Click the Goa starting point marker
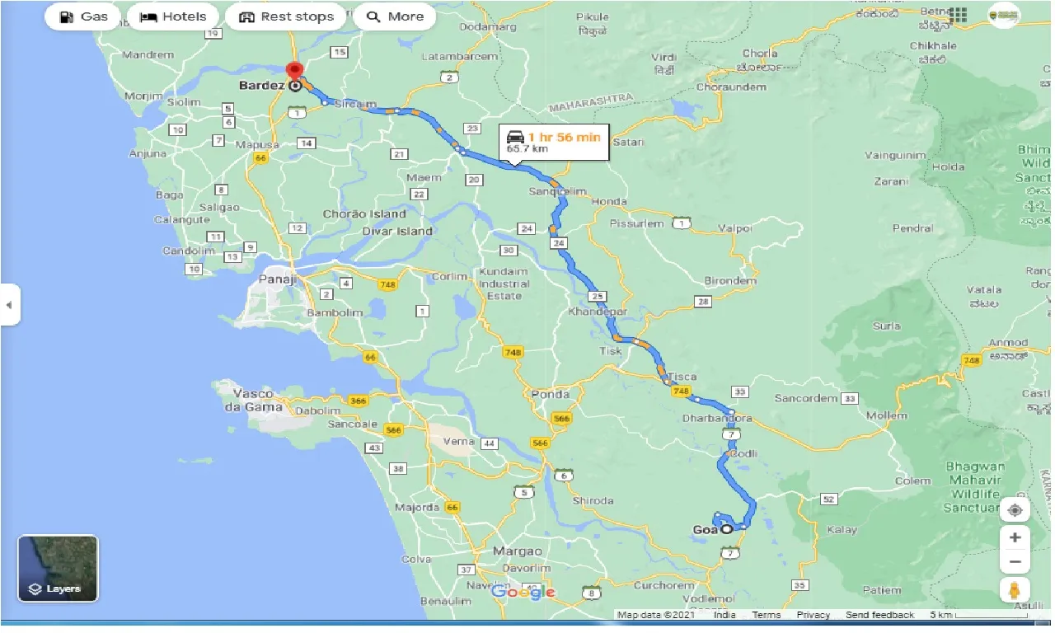This screenshot has width=1055, height=633. point(725,528)
